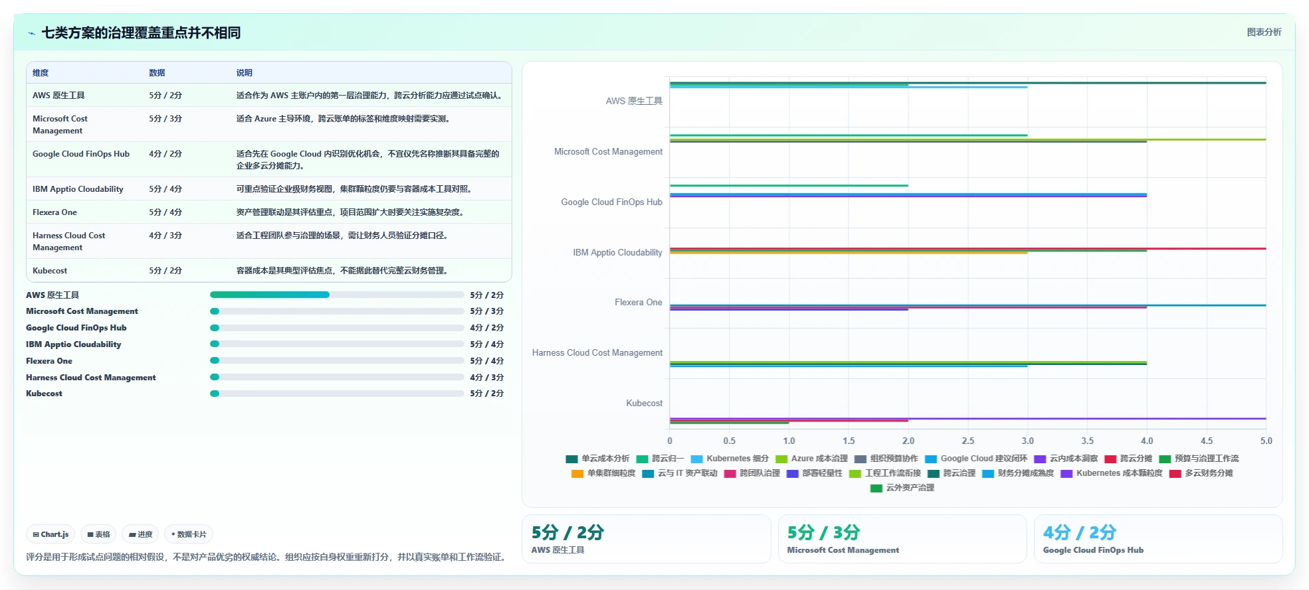Viewport: 1309px width, 590px height.
Task: Click the Microsoft Cost Management chart axis label
Action: [x=609, y=151]
